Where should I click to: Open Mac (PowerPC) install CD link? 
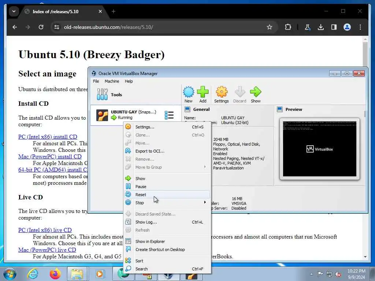pyautogui.click(x=50, y=157)
